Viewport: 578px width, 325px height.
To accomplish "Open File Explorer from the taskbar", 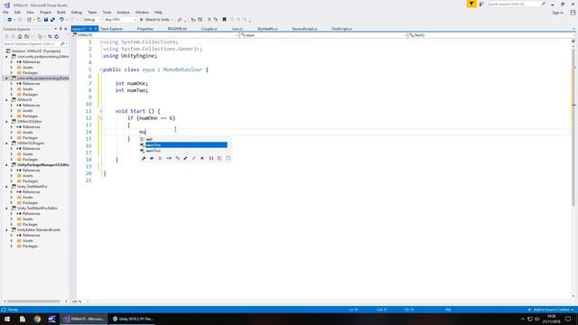I will pyautogui.click(x=23, y=319).
